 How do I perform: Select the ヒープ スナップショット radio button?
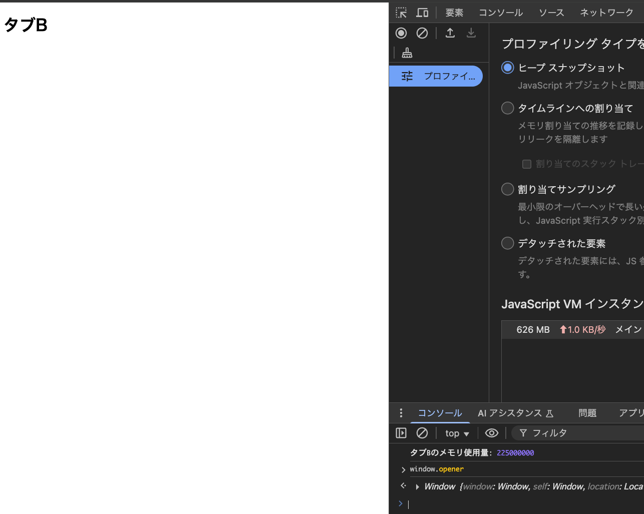508,68
